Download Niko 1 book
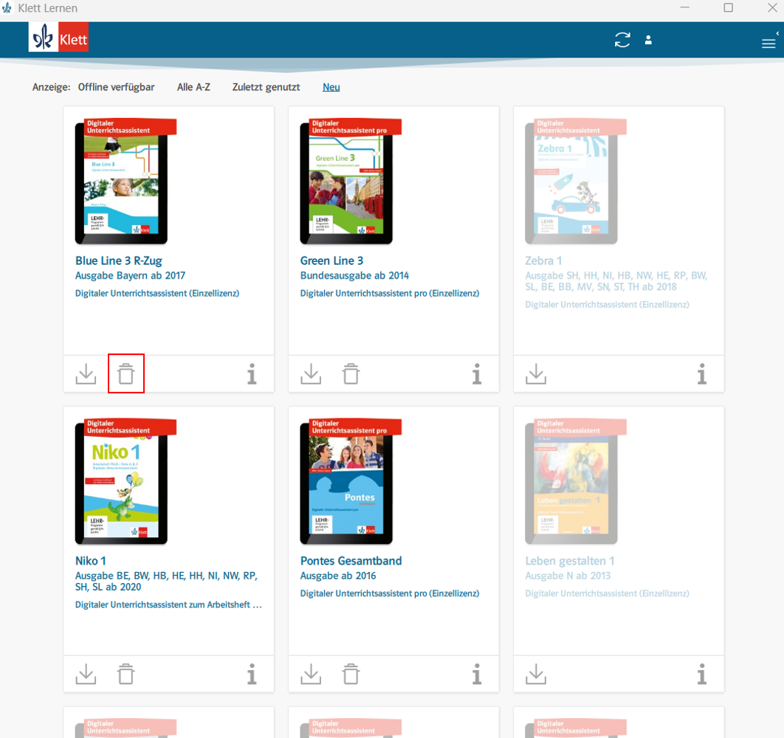Image resolution: width=784 pixels, height=738 pixels. coord(86,674)
